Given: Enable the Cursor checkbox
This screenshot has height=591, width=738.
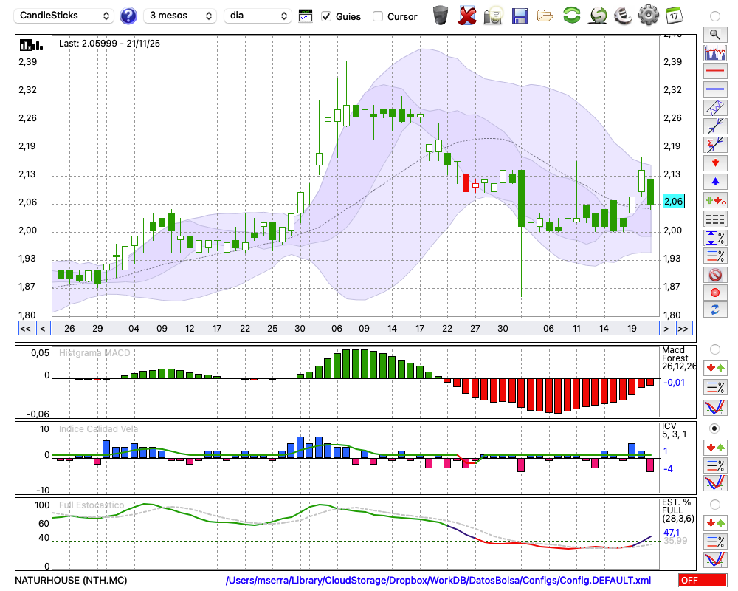Looking at the screenshot, I should (378, 16).
